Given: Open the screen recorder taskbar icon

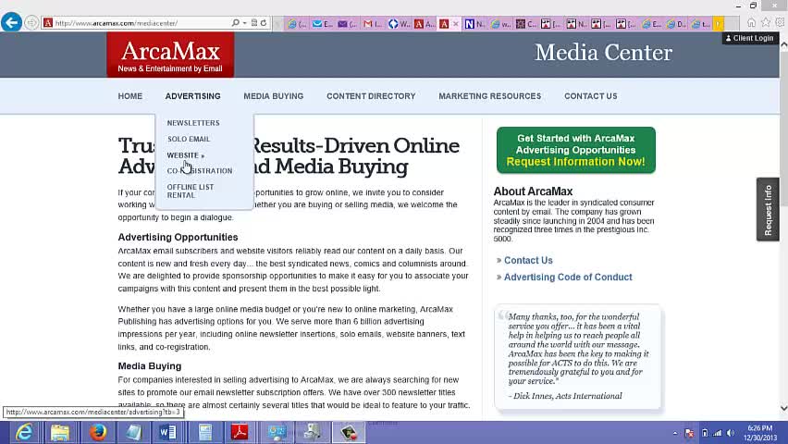Looking at the screenshot, I should (349, 432).
